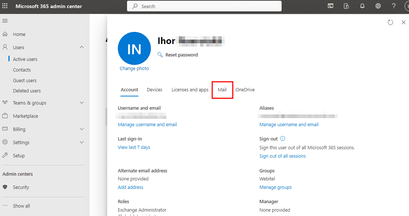Open the Licenses and apps tab
Image resolution: width=409 pixels, height=216 pixels.
[190, 89]
